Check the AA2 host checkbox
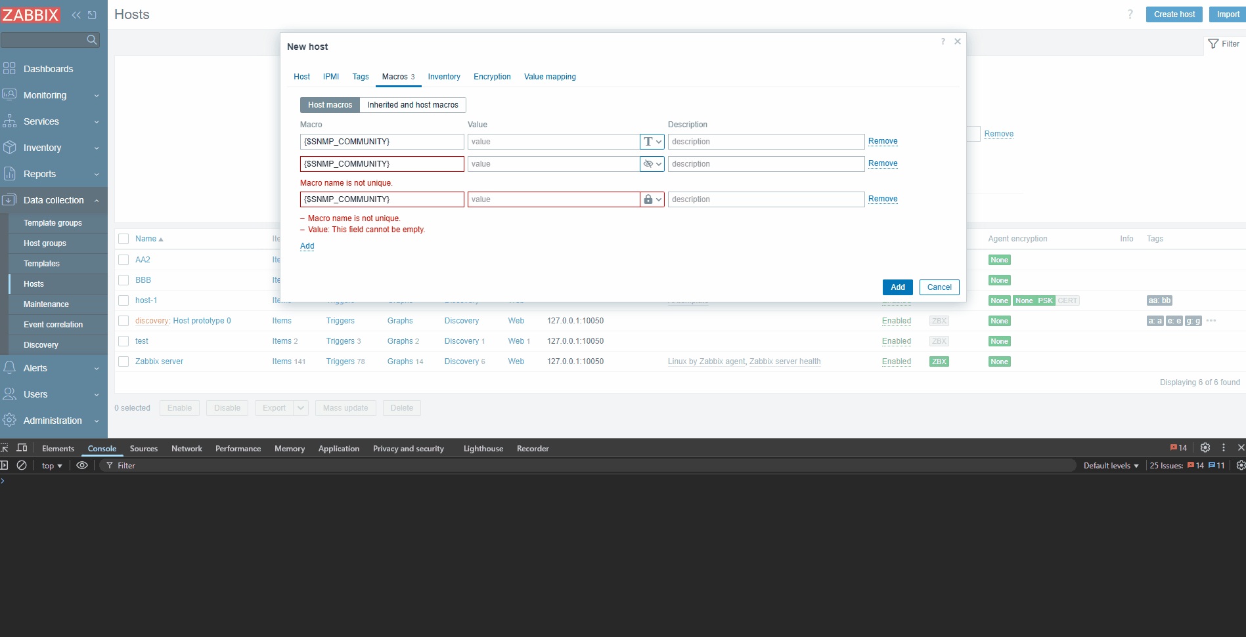The width and height of the screenshot is (1246, 637). [x=123, y=260]
